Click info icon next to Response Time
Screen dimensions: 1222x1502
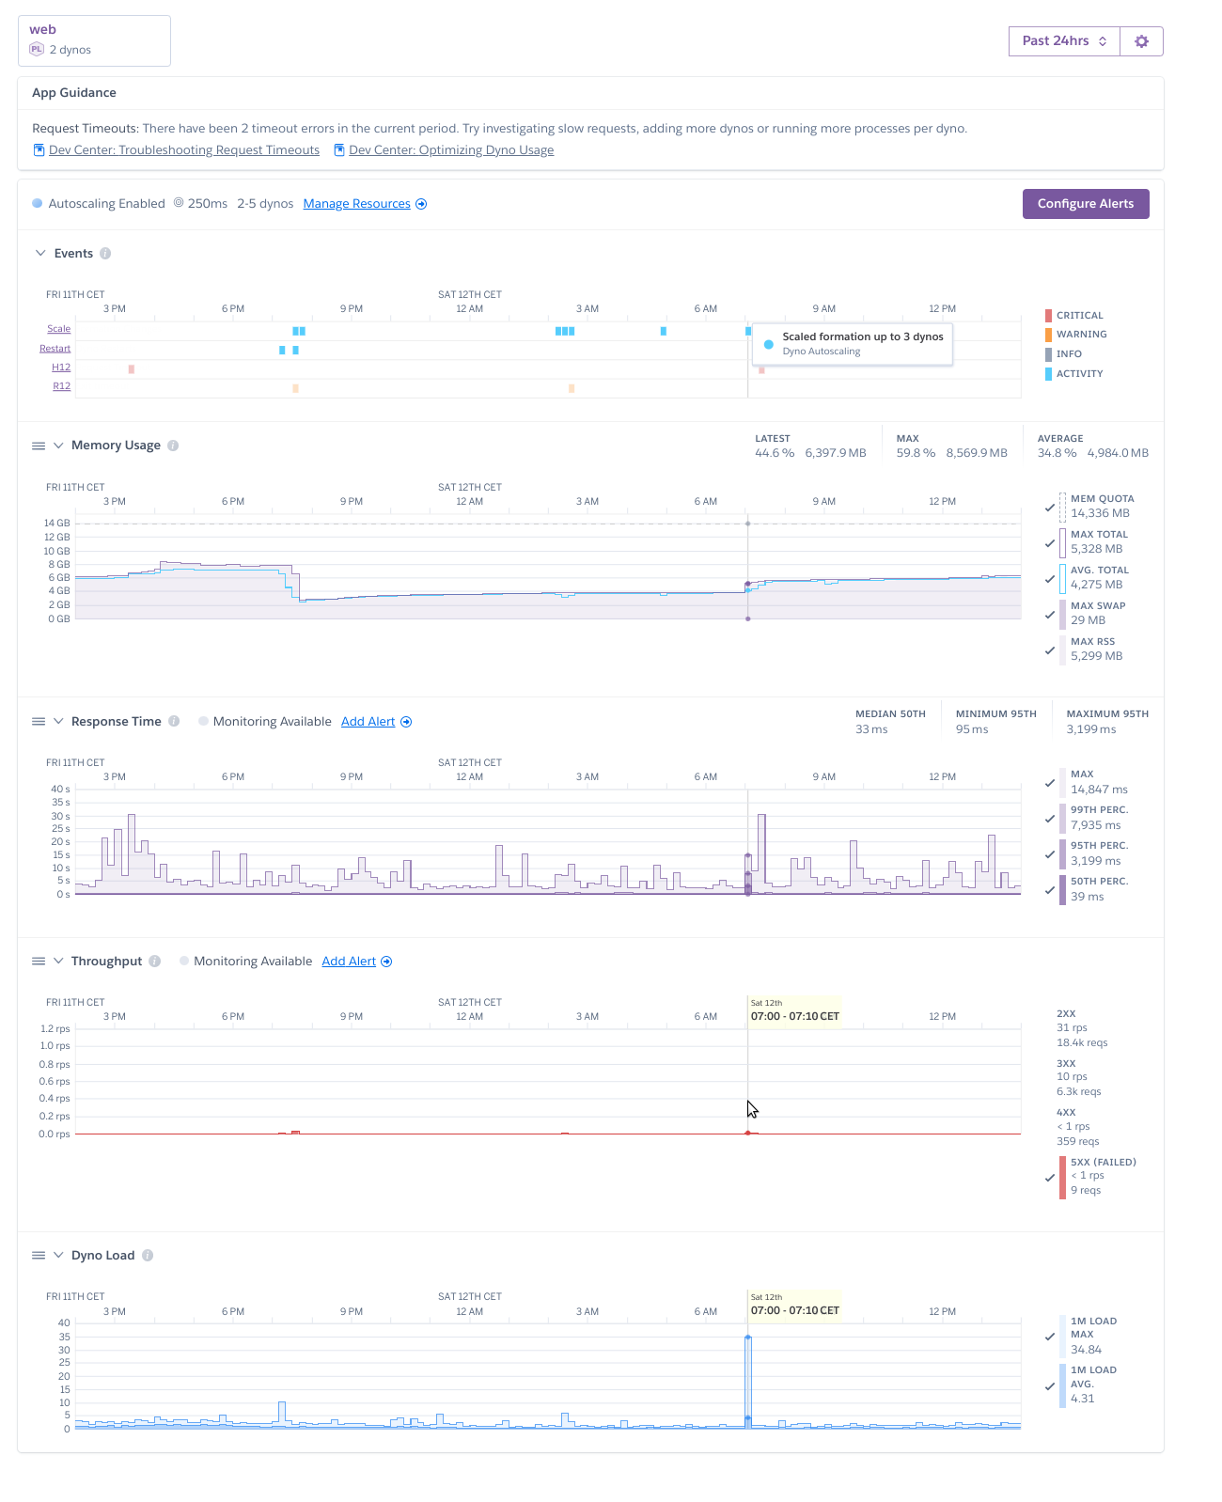[x=174, y=722]
